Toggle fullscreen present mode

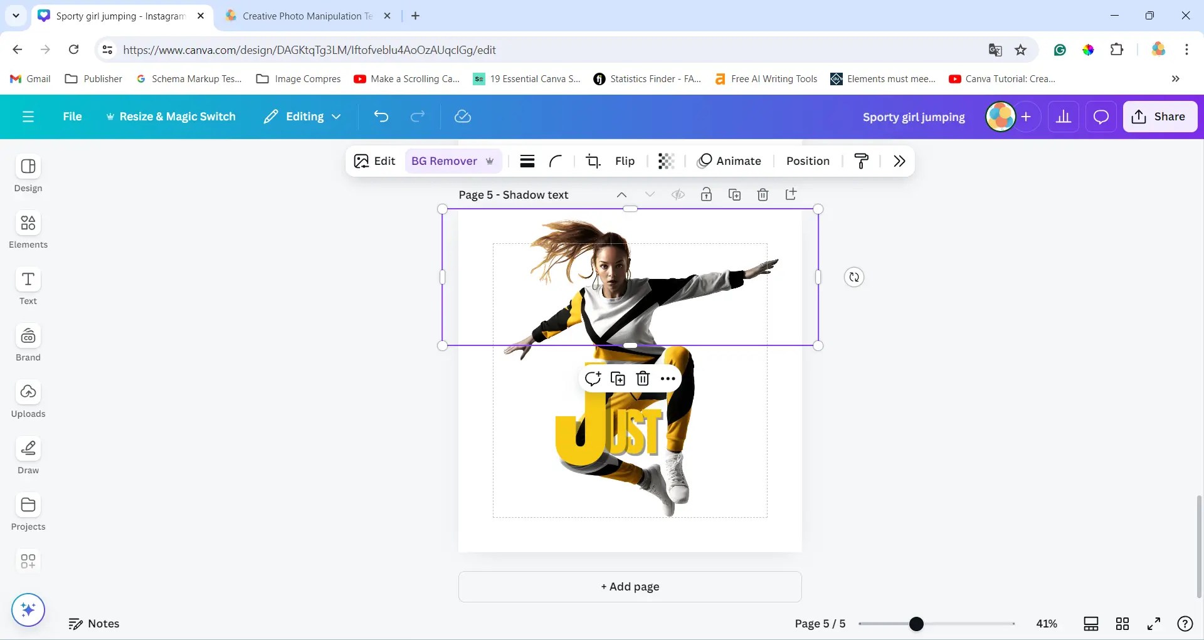[x=1153, y=624]
